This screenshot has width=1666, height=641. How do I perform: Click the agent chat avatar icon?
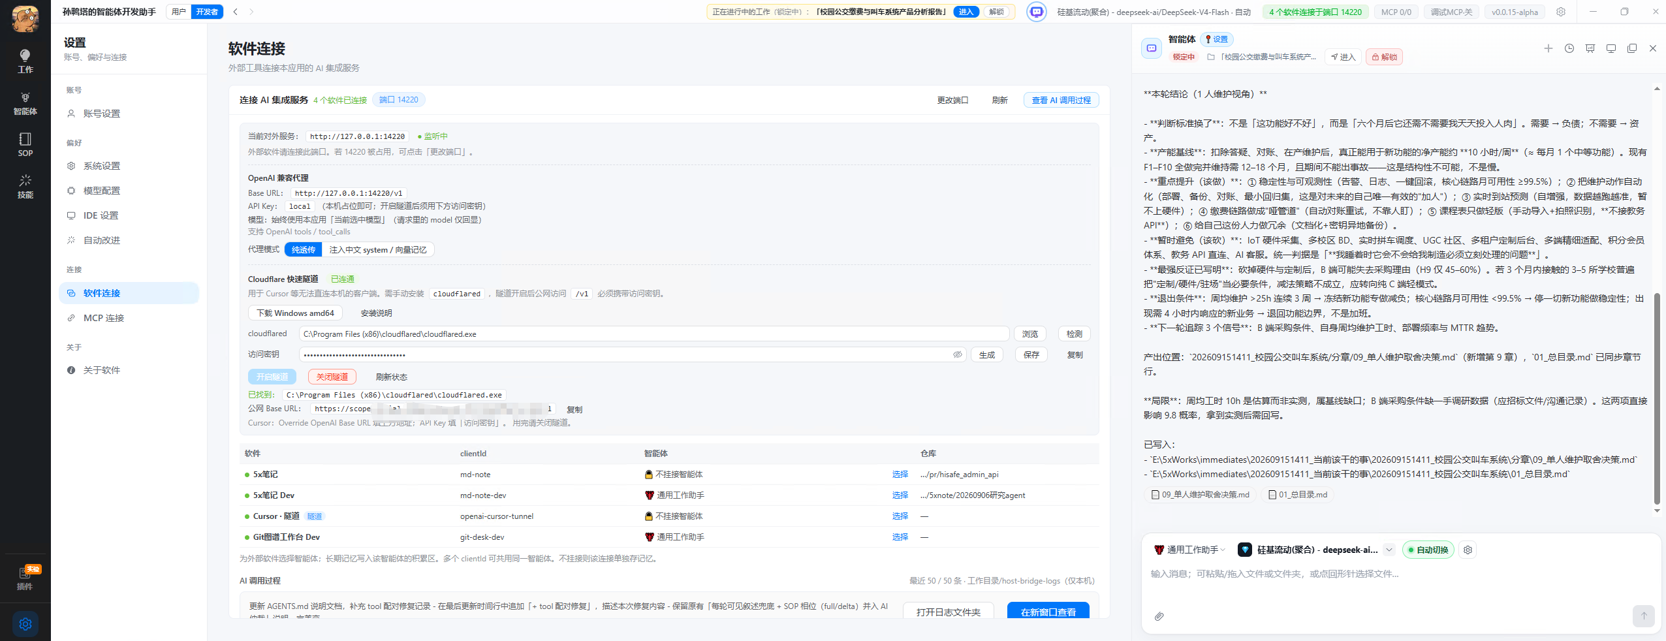pyautogui.click(x=1151, y=48)
